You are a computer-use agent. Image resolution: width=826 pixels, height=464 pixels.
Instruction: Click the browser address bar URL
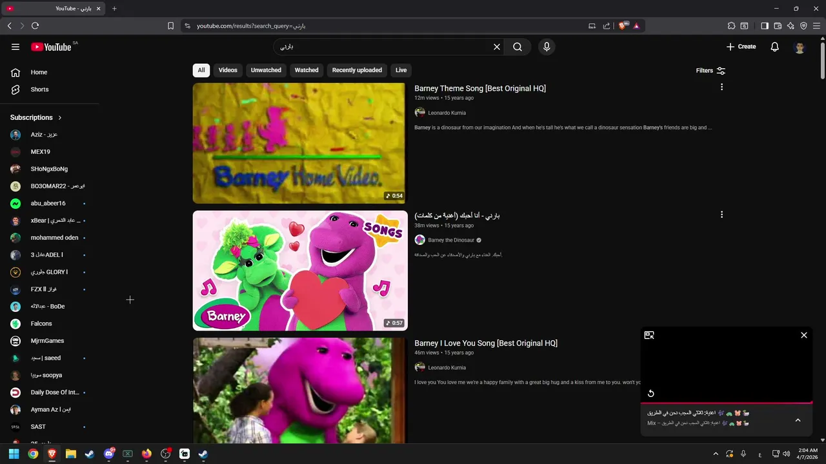coord(251,26)
